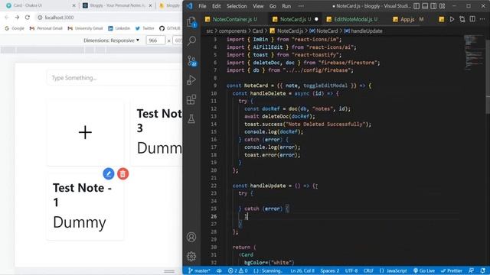Switch to the Card - Chakra UI browser tab
Screen dimensions: 490x275
[41, 5]
